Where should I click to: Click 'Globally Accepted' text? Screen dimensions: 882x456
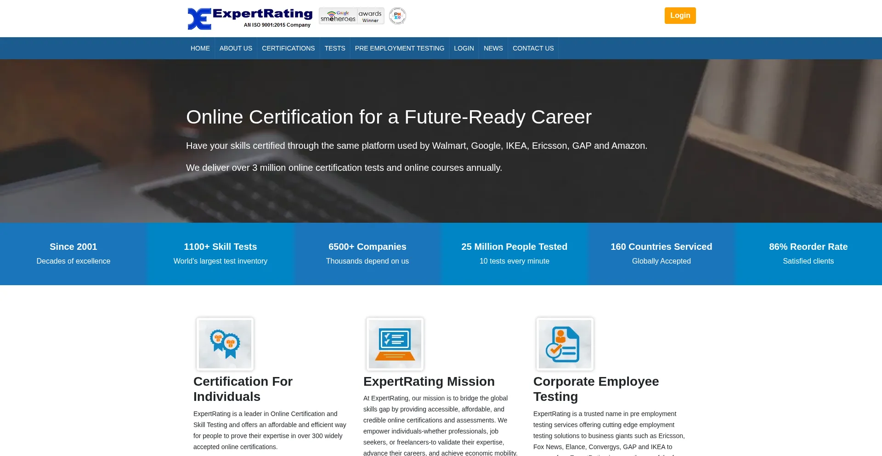pyautogui.click(x=661, y=261)
